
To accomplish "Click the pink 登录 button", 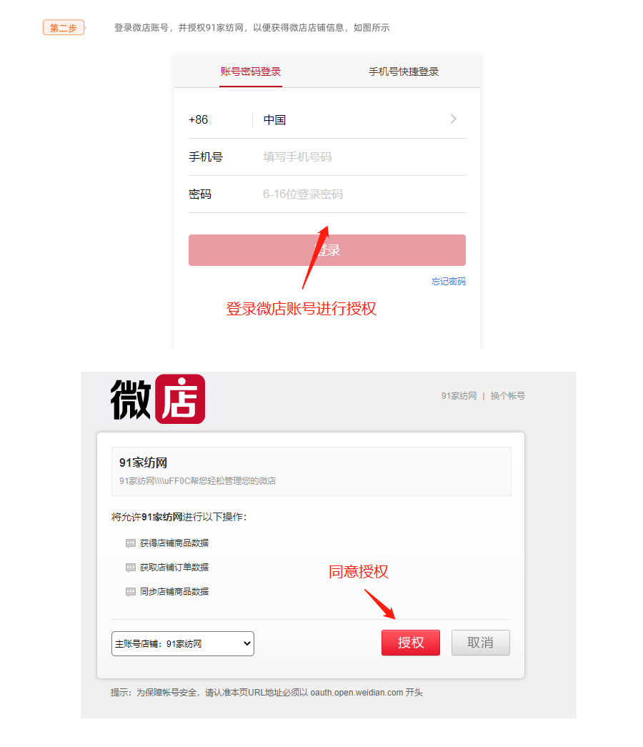I will (x=327, y=250).
